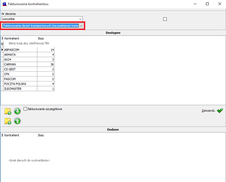
Task: Click the row indicator cell for CARMAN
Action: [2, 64]
